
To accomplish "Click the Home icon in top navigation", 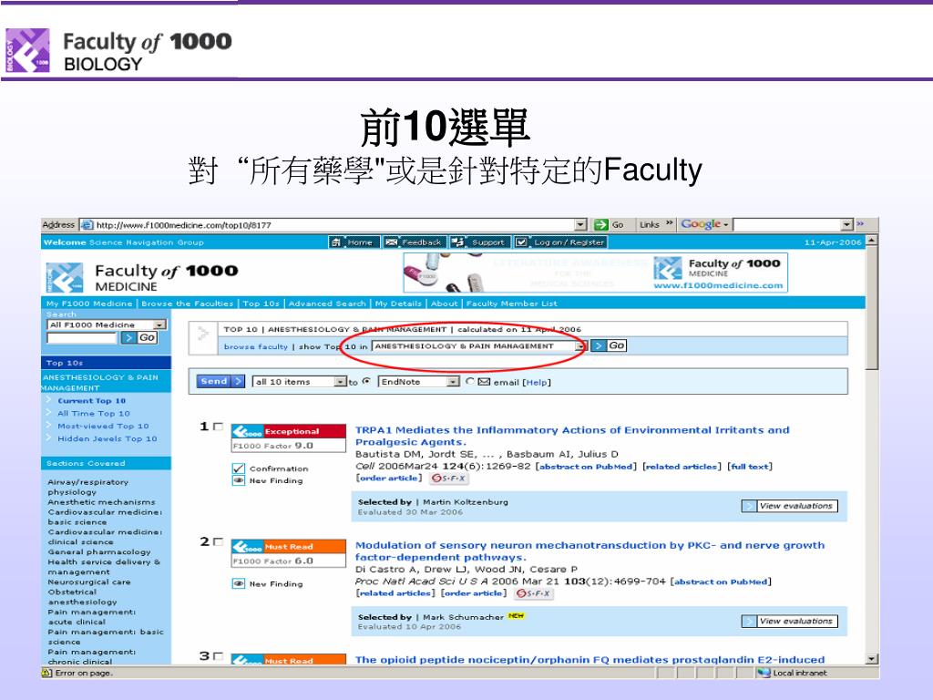I will pyautogui.click(x=337, y=242).
